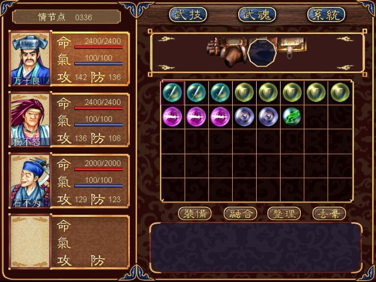Select the green leaf orb
Image resolution: width=376 pixels, height=282 pixels.
pyautogui.click(x=292, y=117)
